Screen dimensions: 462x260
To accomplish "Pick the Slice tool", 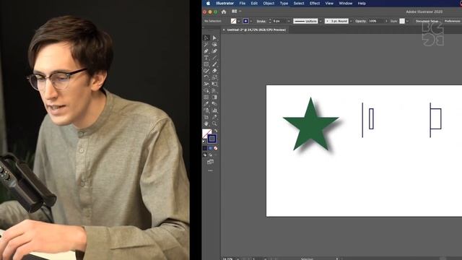I will click(x=214, y=117).
